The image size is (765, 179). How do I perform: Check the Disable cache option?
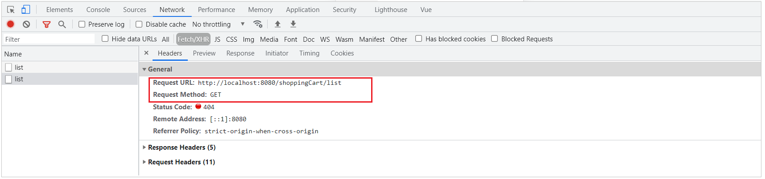(139, 24)
